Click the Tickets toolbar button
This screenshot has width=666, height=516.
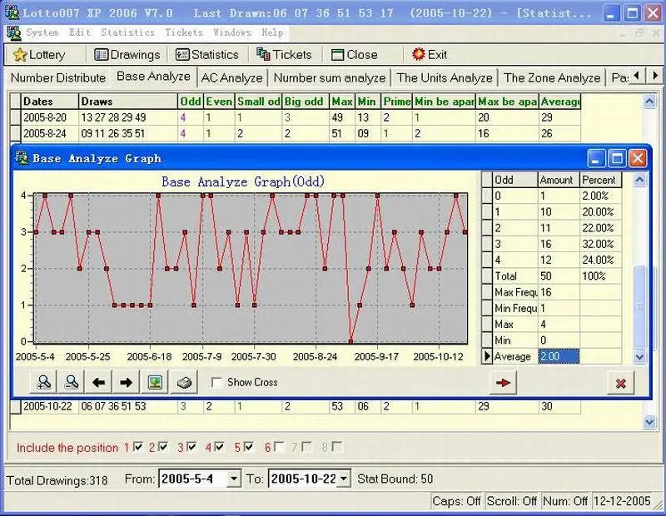click(285, 55)
